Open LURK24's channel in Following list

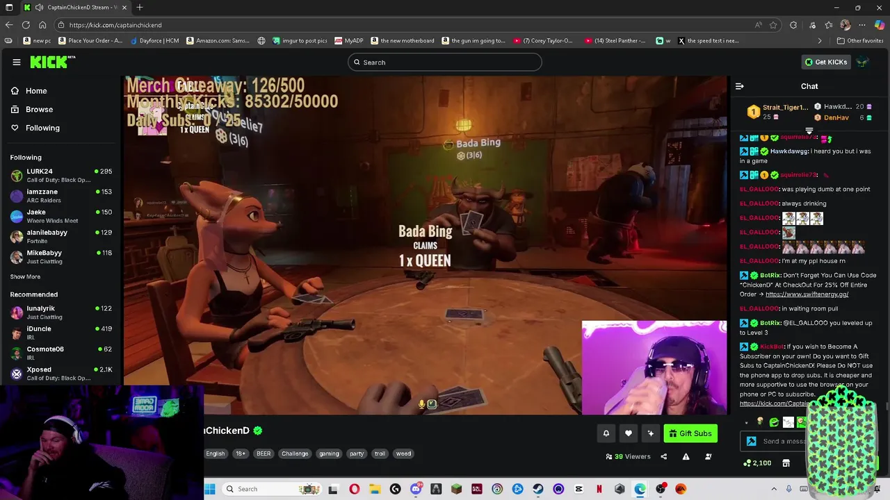point(61,175)
